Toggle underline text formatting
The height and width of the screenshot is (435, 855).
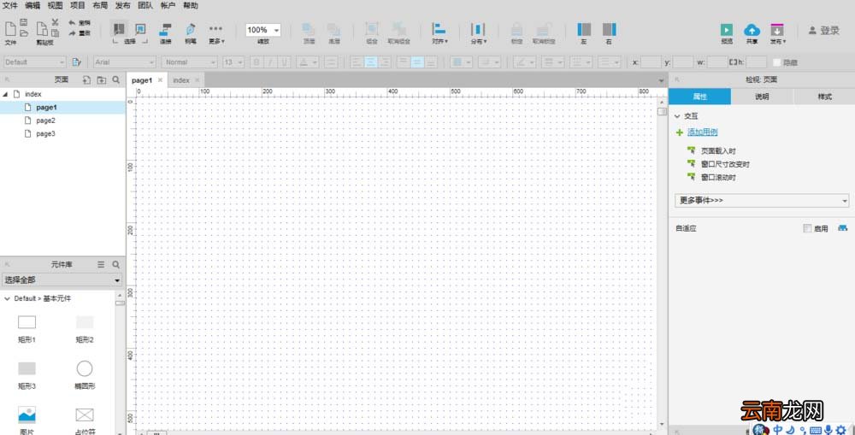pyautogui.click(x=284, y=62)
